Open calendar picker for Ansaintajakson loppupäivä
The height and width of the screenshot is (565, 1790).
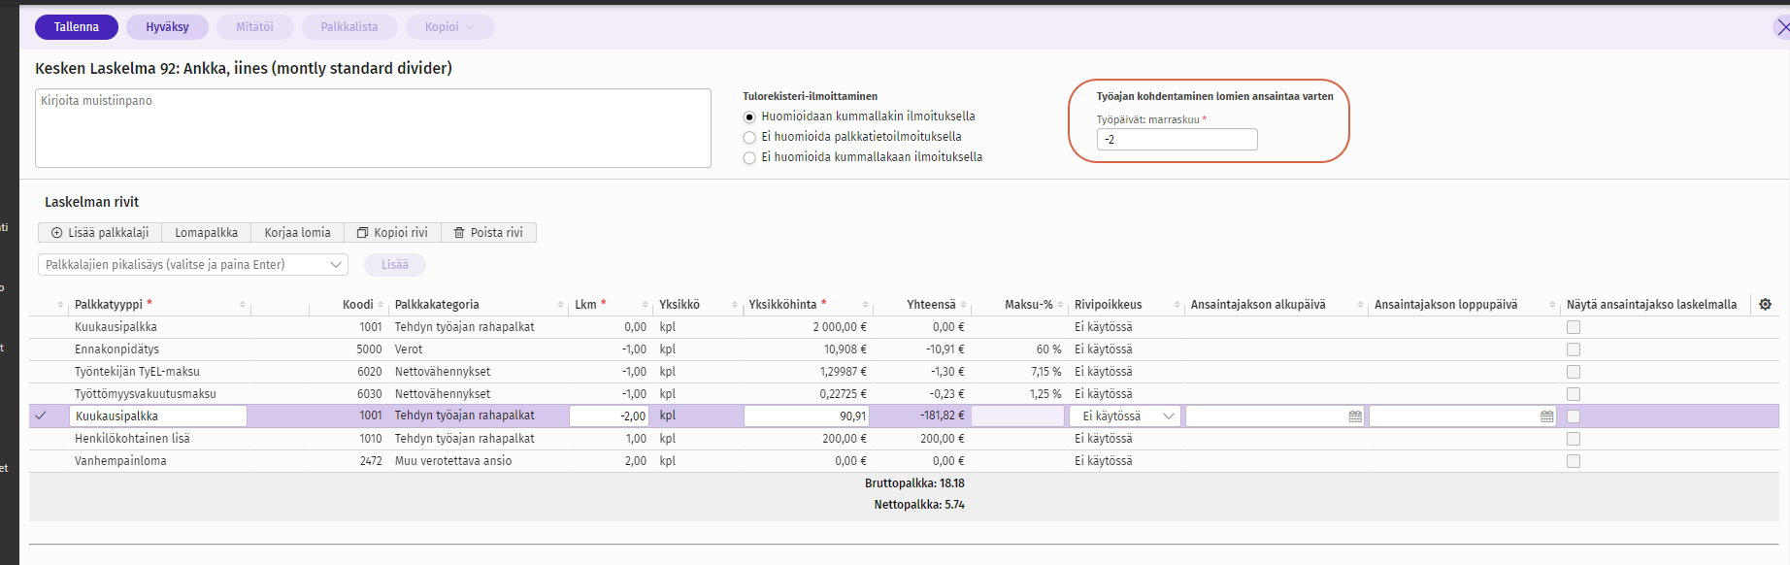1547,416
